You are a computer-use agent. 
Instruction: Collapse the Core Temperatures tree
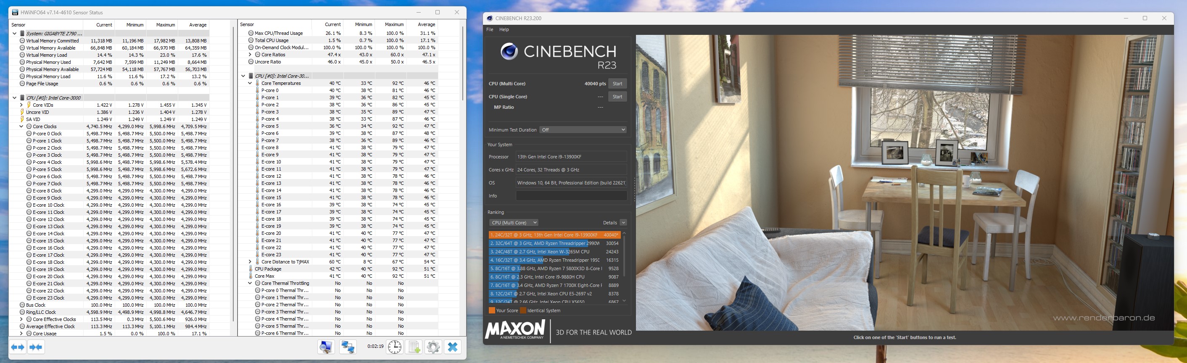(x=250, y=83)
